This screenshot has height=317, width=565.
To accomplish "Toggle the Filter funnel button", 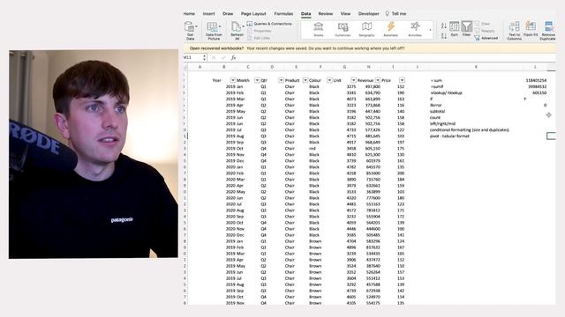I will (467, 29).
